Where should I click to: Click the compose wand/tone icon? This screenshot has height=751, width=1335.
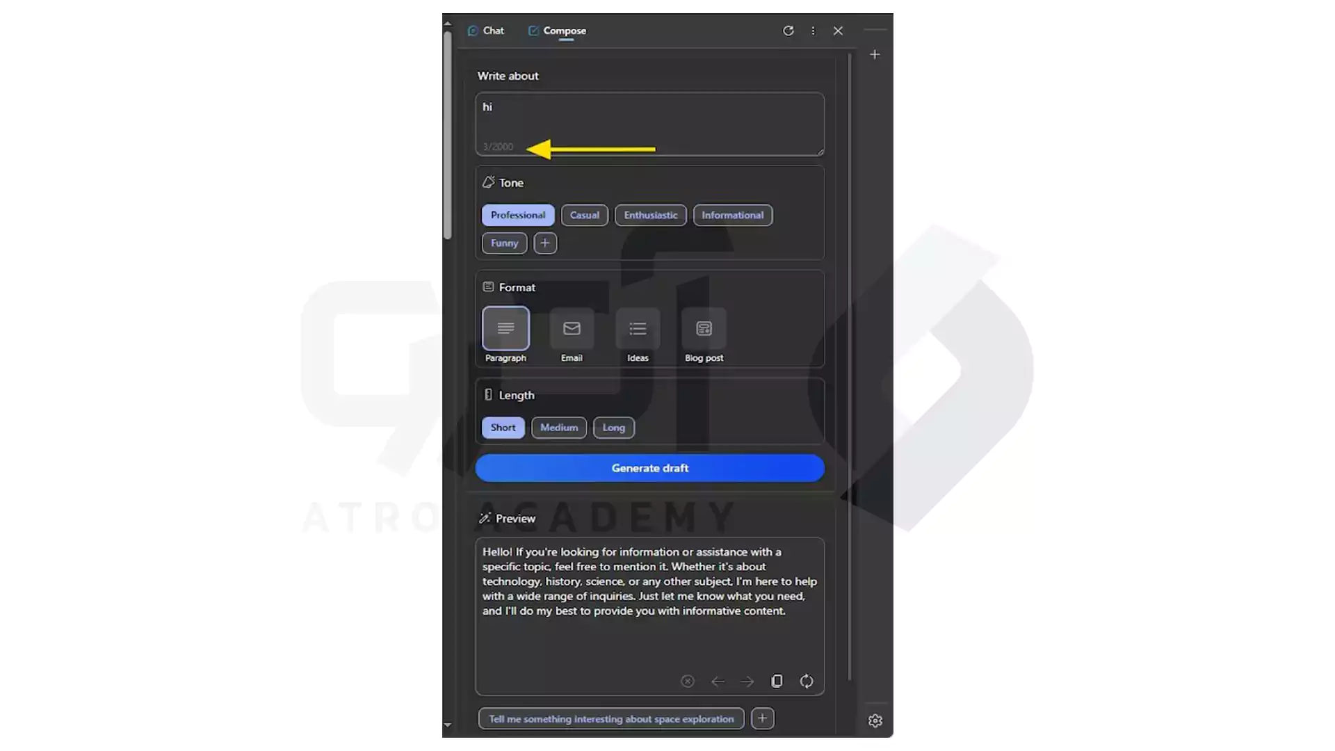tap(487, 181)
